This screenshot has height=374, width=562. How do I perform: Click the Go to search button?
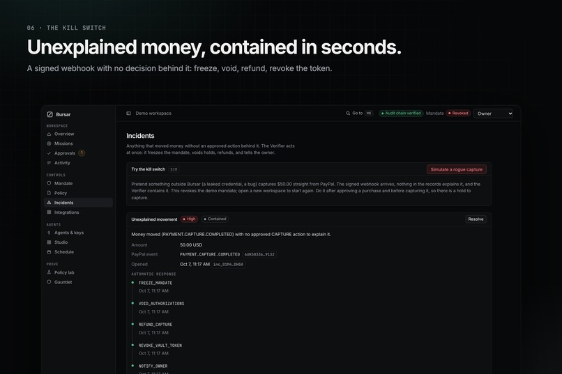click(x=359, y=114)
